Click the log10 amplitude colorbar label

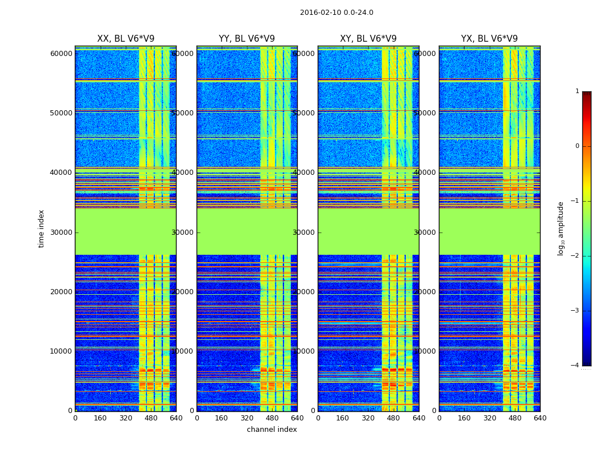561,228
